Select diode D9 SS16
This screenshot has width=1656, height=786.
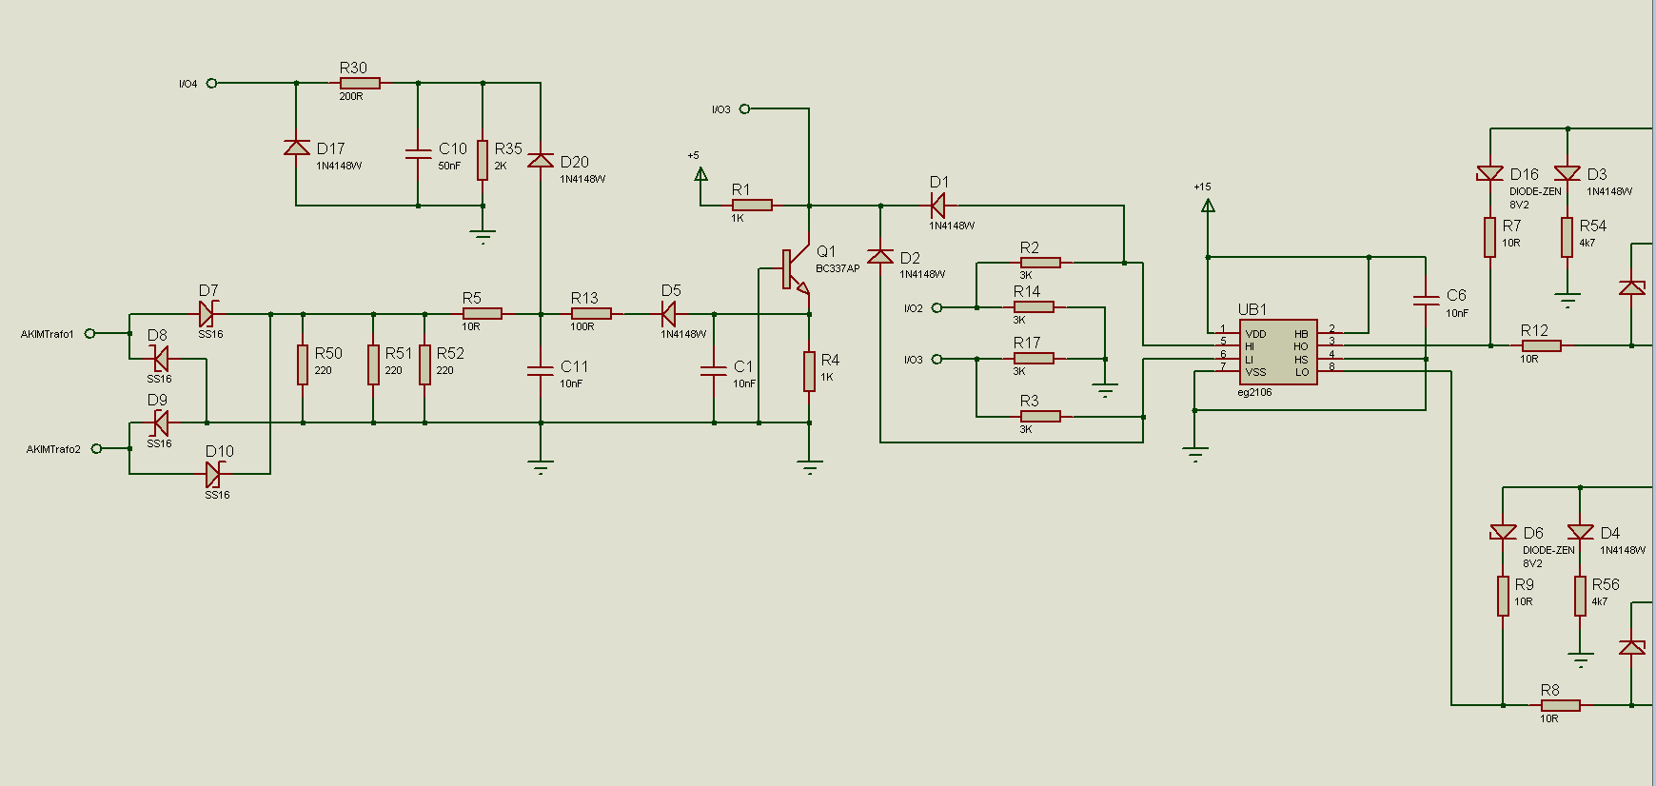(160, 422)
